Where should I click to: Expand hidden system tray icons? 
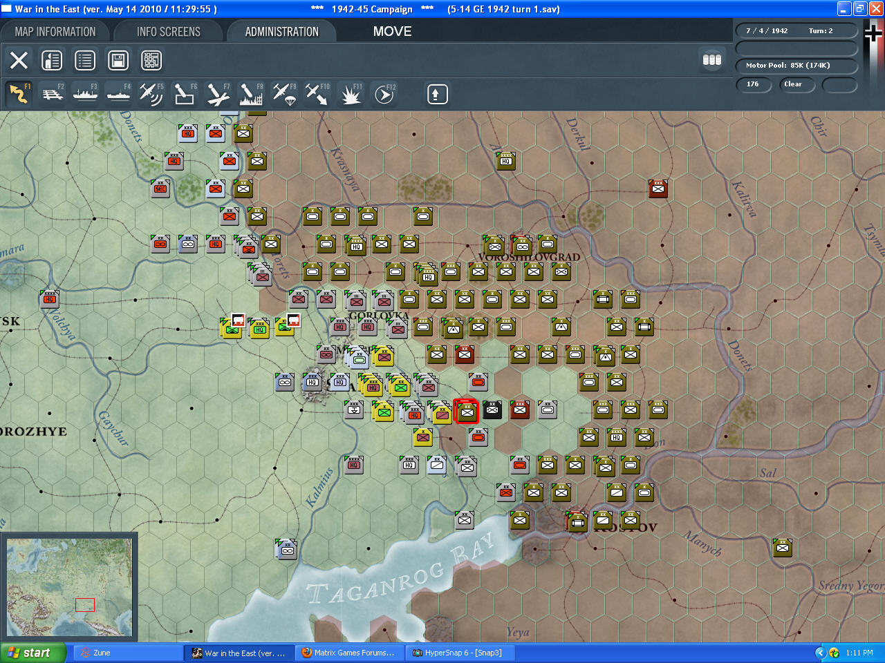tap(821, 653)
